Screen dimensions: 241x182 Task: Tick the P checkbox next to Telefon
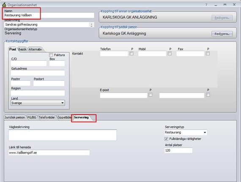tap(131, 53)
